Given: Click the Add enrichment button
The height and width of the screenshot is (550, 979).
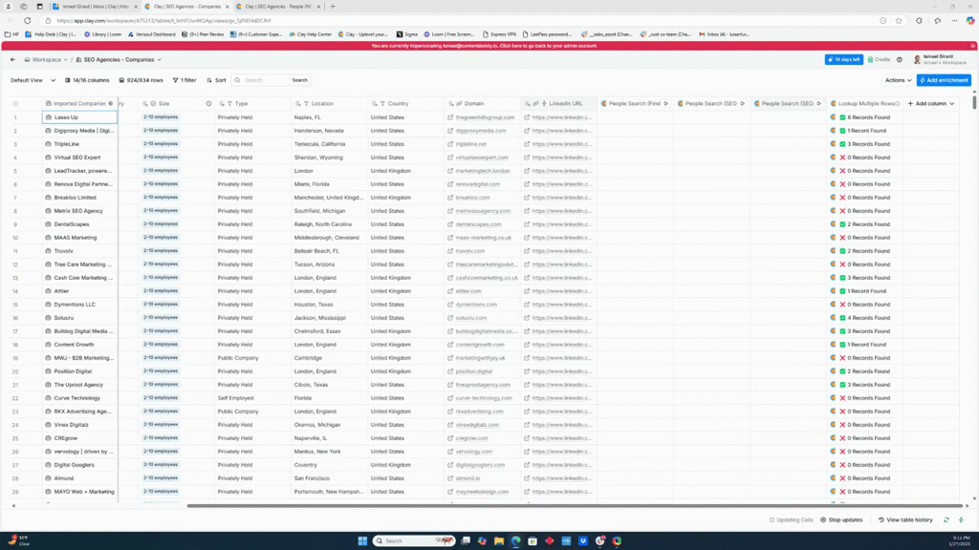Looking at the screenshot, I should [943, 80].
